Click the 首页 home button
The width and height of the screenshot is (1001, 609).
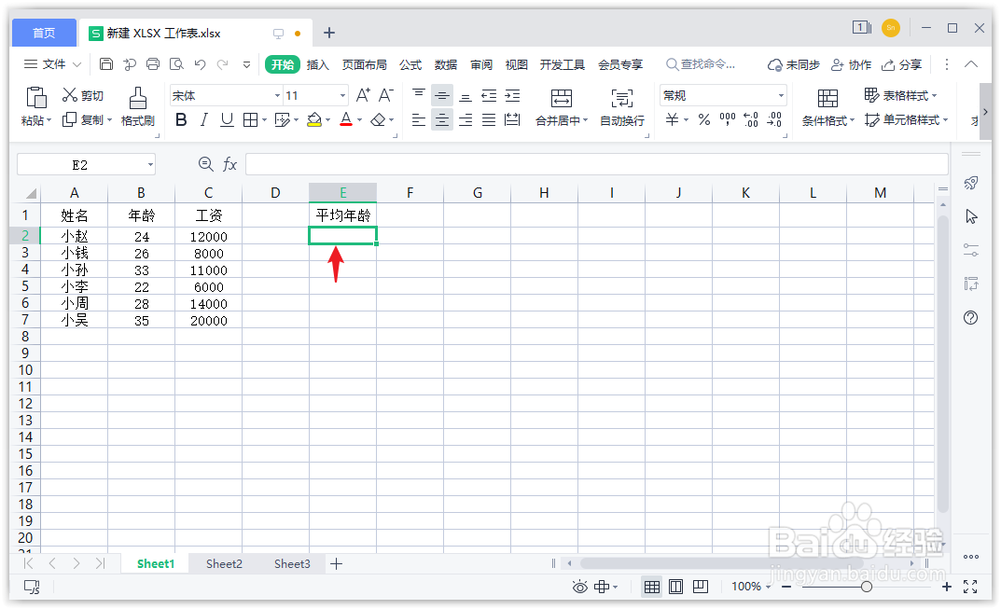(x=44, y=33)
